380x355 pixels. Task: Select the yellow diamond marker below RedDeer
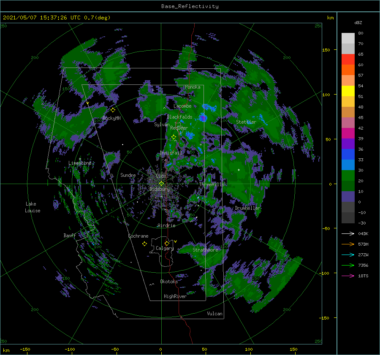pos(174,137)
